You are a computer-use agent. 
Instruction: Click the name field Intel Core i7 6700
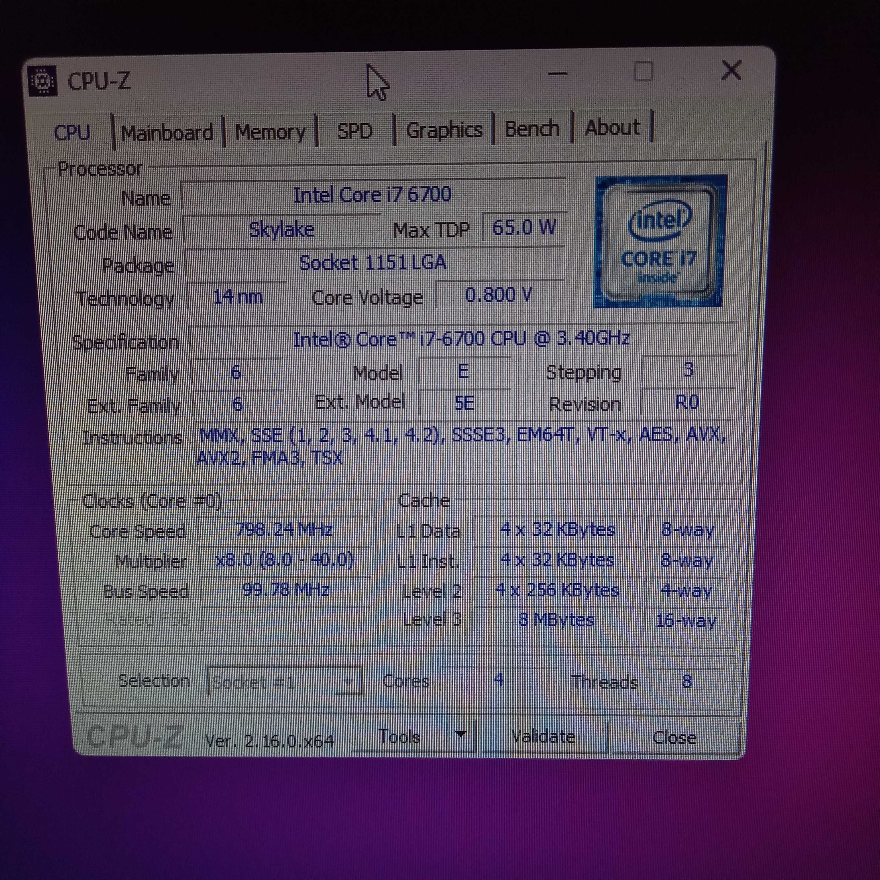tap(372, 194)
